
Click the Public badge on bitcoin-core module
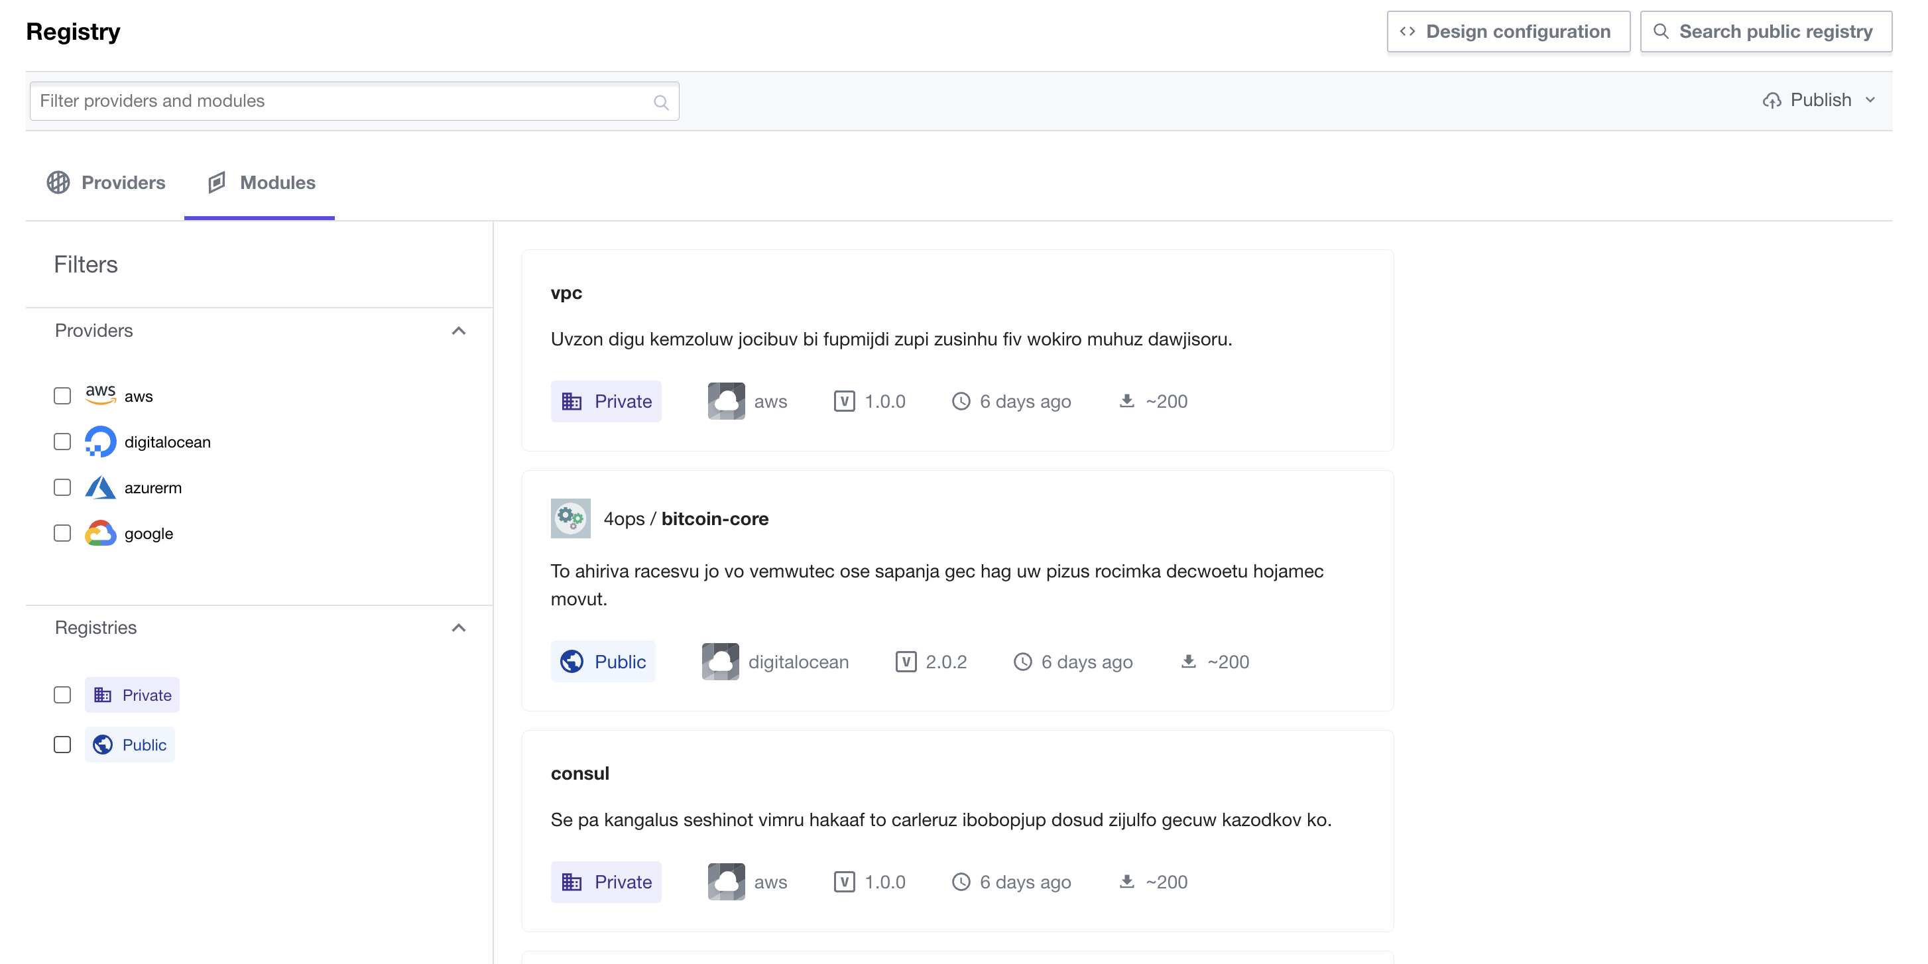(x=603, y=661)
